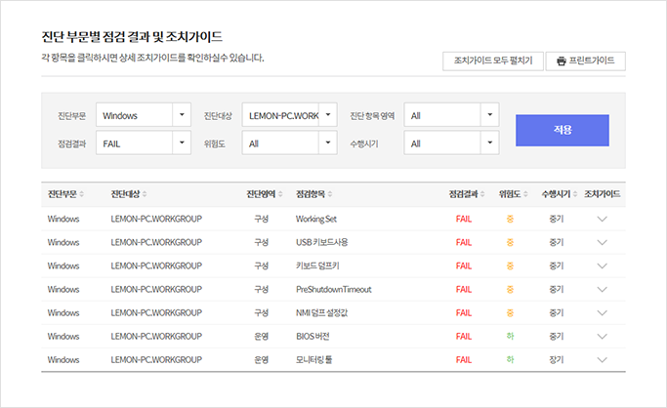Select the PreShutdownTimeout item text
667x408 pixels.
click(x=334, y=290)
